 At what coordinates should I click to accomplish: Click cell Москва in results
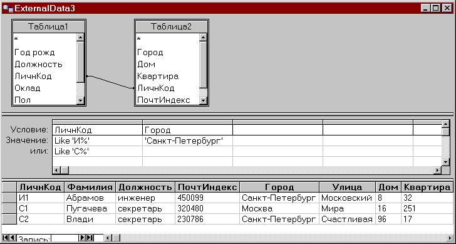[x=280, y=209]
